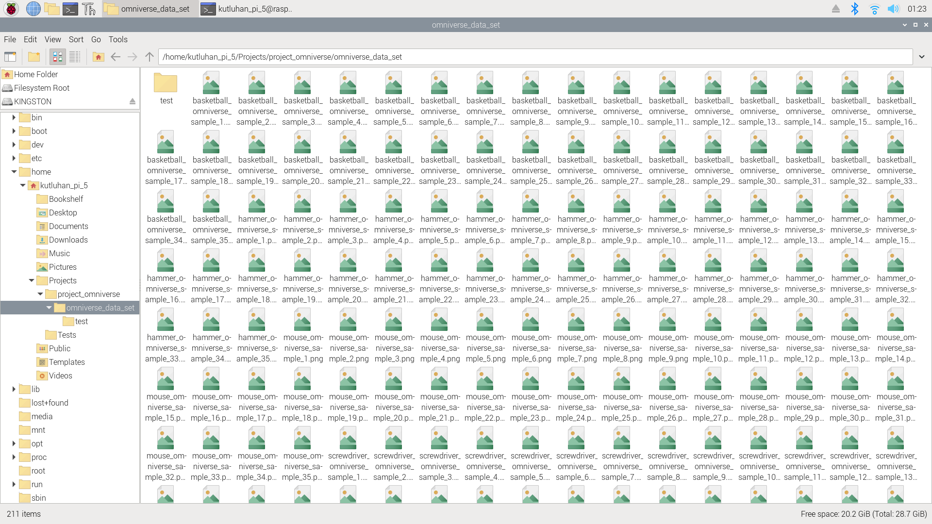Select screwdriver_omniverse_sample_1 image file
Viewport: 932px width, 524px height.
348,454
